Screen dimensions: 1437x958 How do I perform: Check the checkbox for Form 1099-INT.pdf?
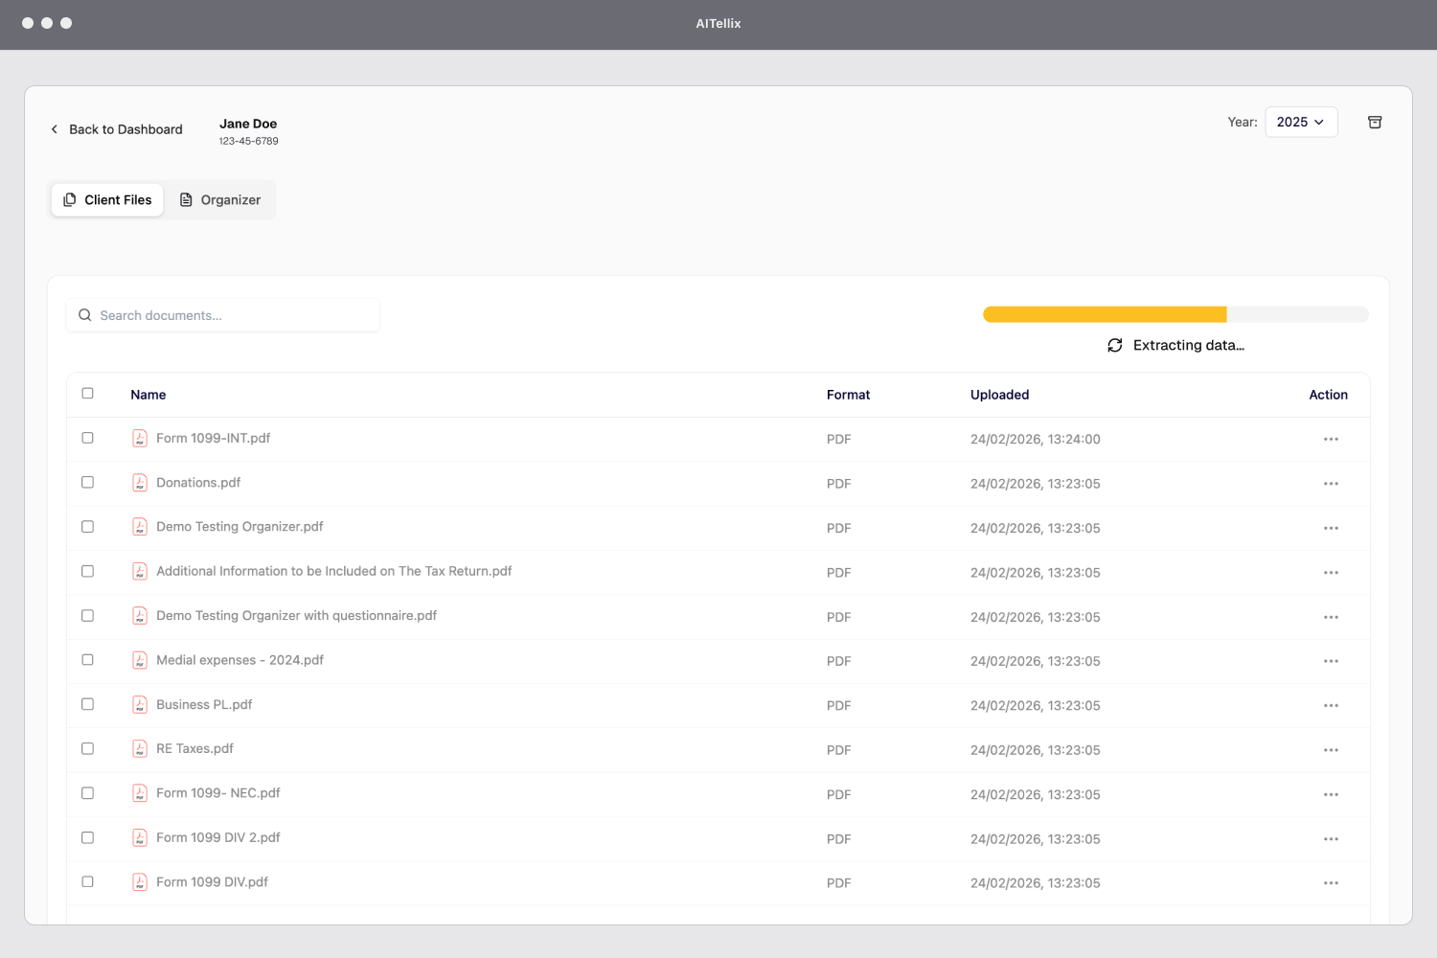click(88, 438)
